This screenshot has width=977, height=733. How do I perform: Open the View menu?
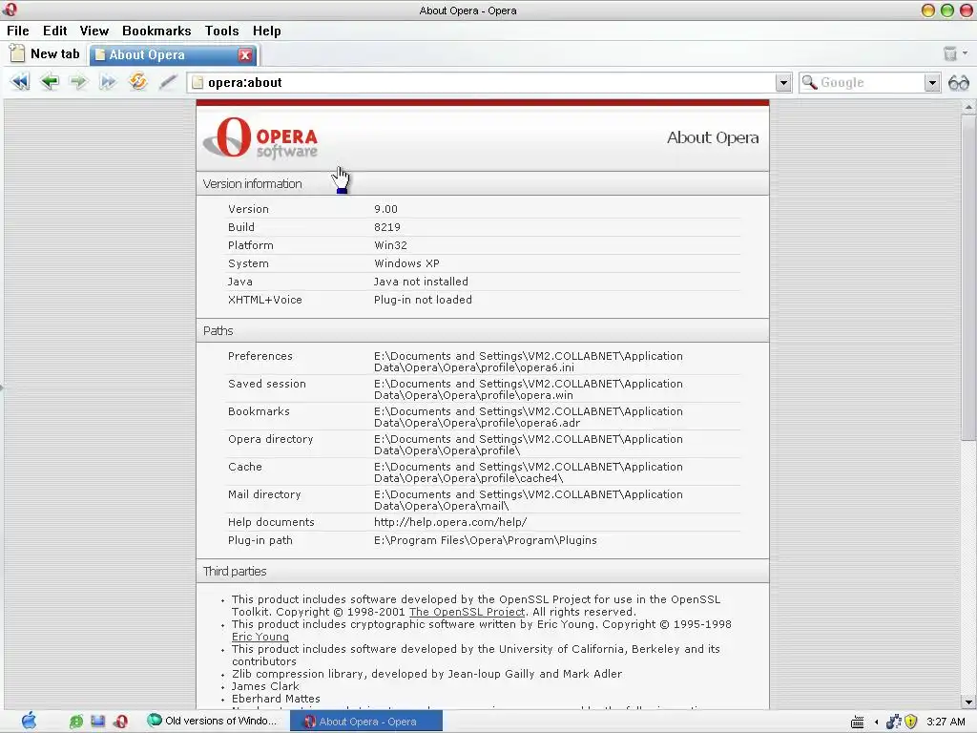[94, 31]
